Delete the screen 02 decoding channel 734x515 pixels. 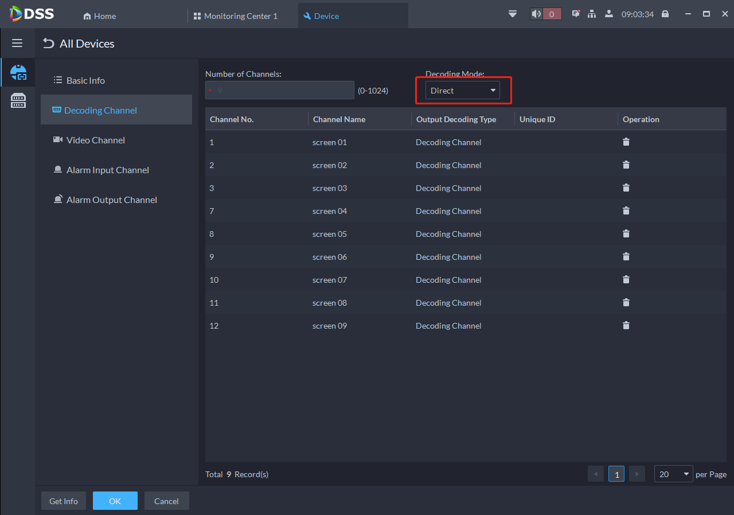pos(626,165)
